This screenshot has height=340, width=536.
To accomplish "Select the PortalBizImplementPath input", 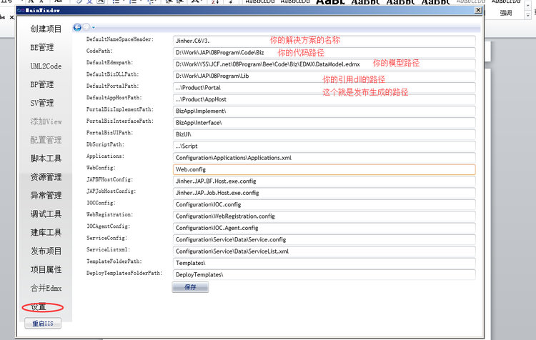I will click(x=324, y=111).
